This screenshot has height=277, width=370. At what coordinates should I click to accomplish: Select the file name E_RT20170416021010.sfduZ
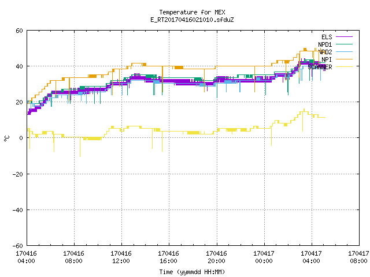click(192, 20)
